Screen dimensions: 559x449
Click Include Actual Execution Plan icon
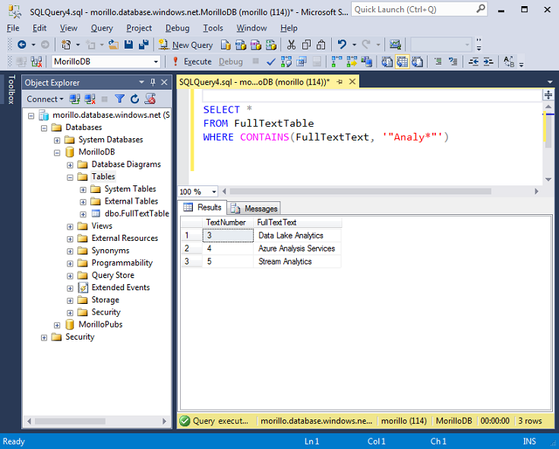click(x=336, y=62)
